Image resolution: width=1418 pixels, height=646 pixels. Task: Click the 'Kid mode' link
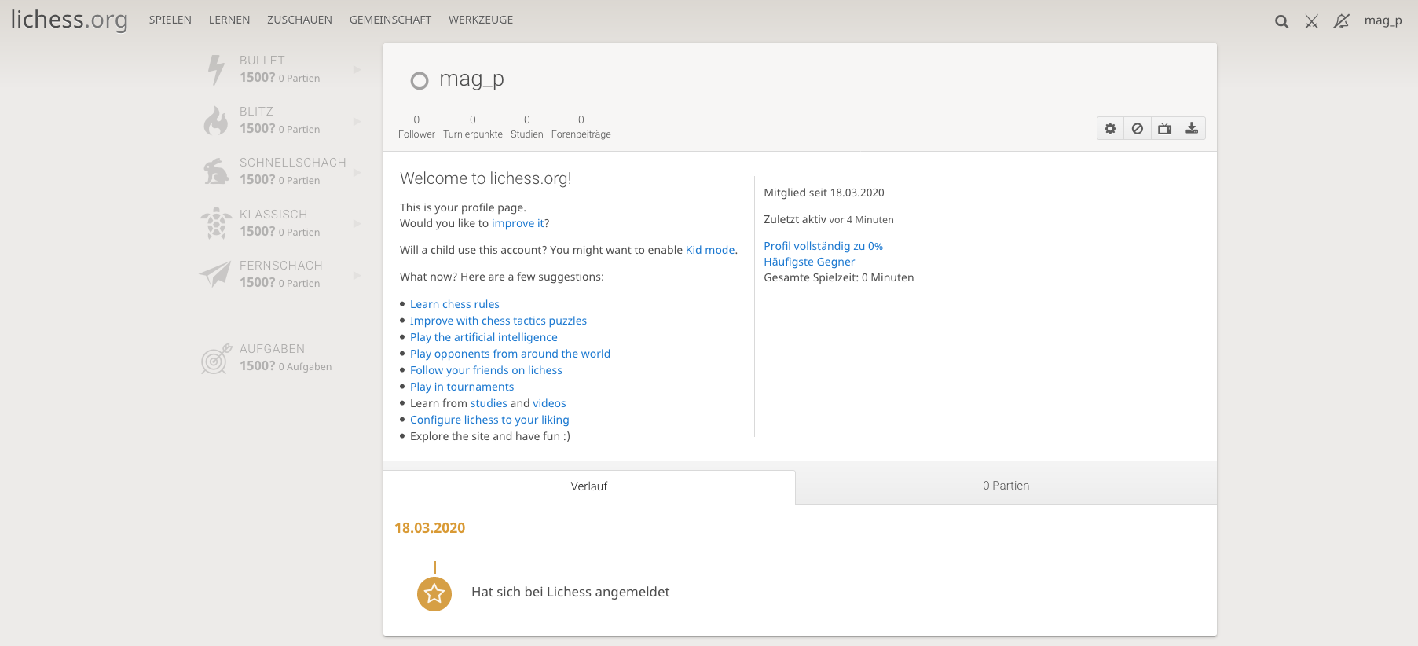(x=710, y=250)
